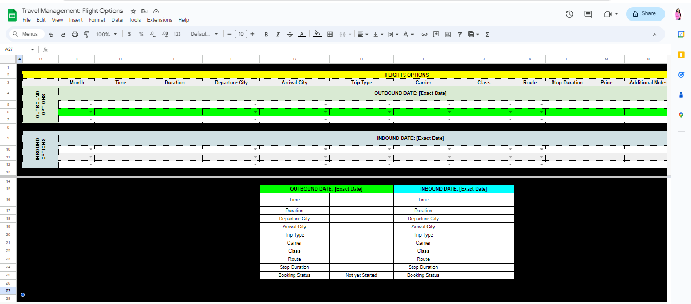
Task: Create a filter with funnel icon
Action: tap(460, 34)
